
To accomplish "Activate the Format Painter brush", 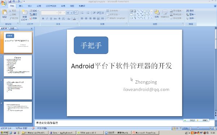I will 14,18.
